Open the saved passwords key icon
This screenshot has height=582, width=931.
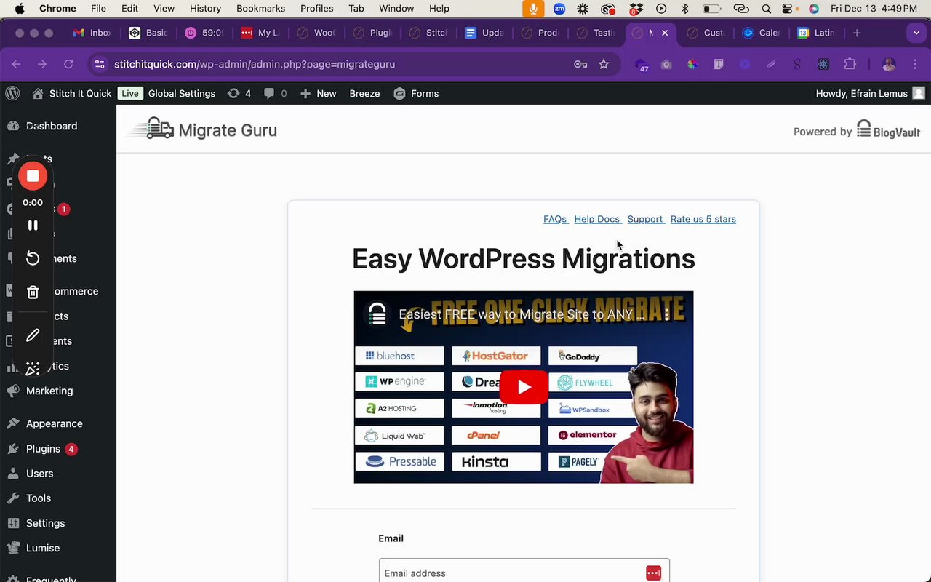pos(580,64)
